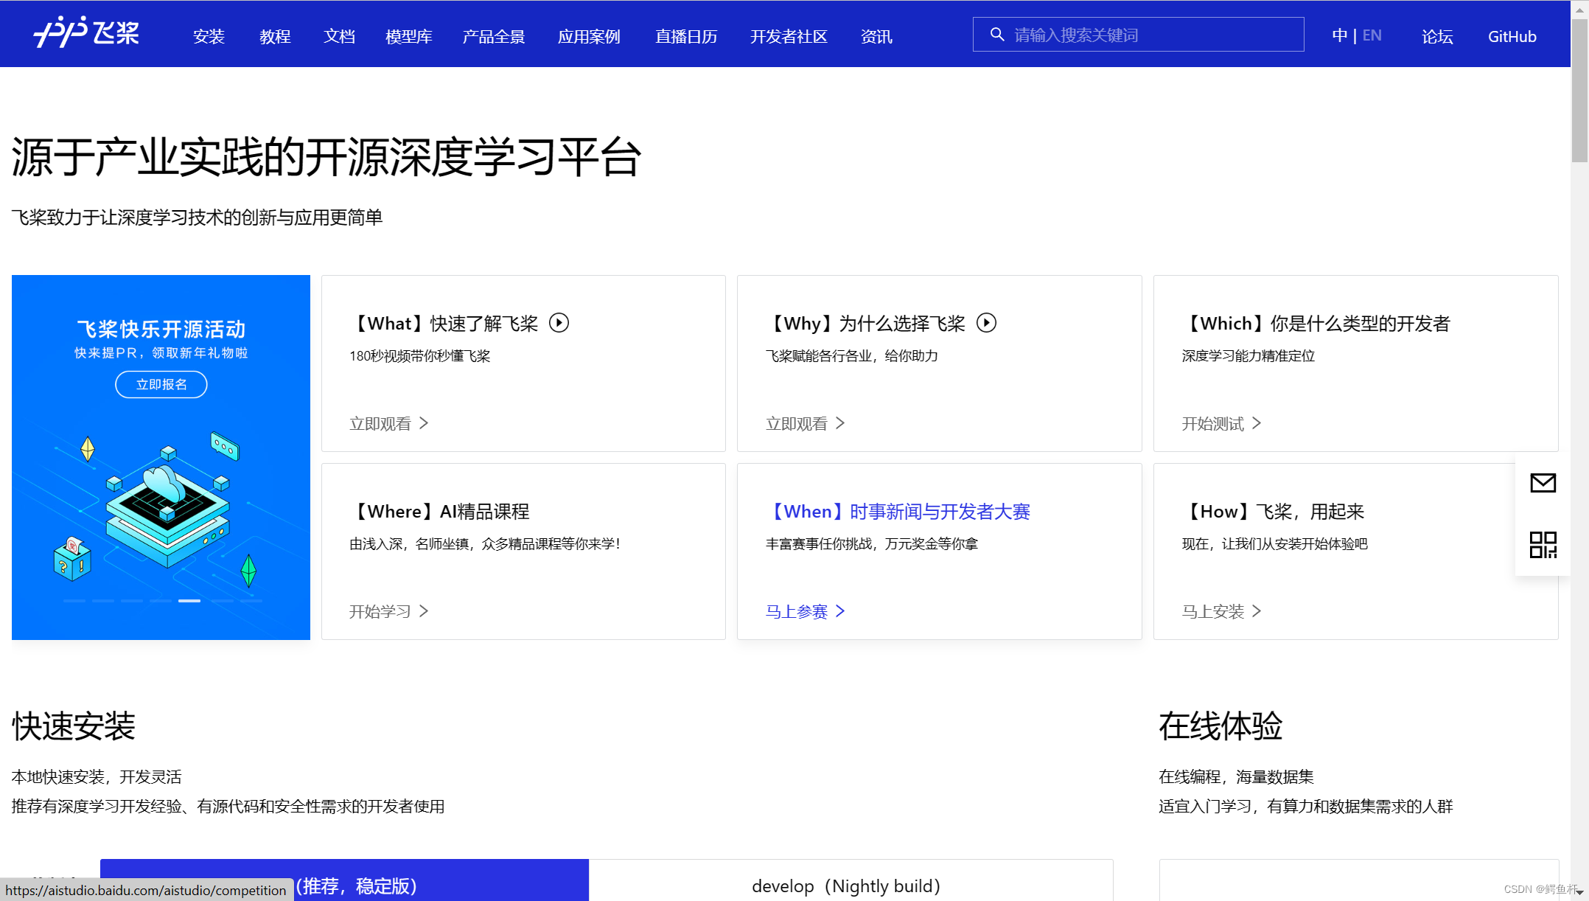Click the page vertical scrollbar thumb
Viewport: 1589px width, 901px height.
pos(1579,88)
